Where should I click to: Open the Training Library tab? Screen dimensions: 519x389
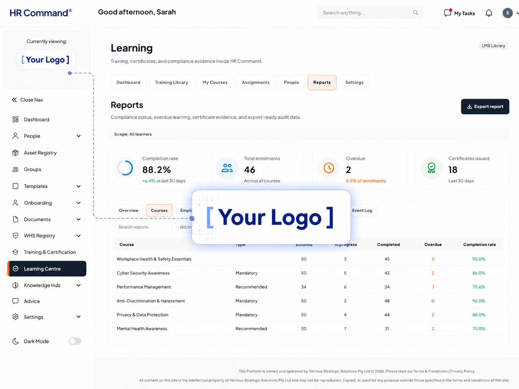[x=171, y=82]
